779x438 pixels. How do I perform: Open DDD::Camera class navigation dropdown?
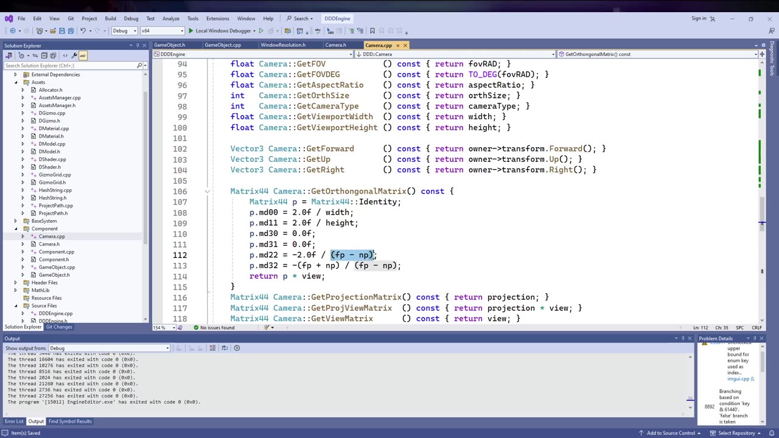pyautogui.click(x=455, y=54)
